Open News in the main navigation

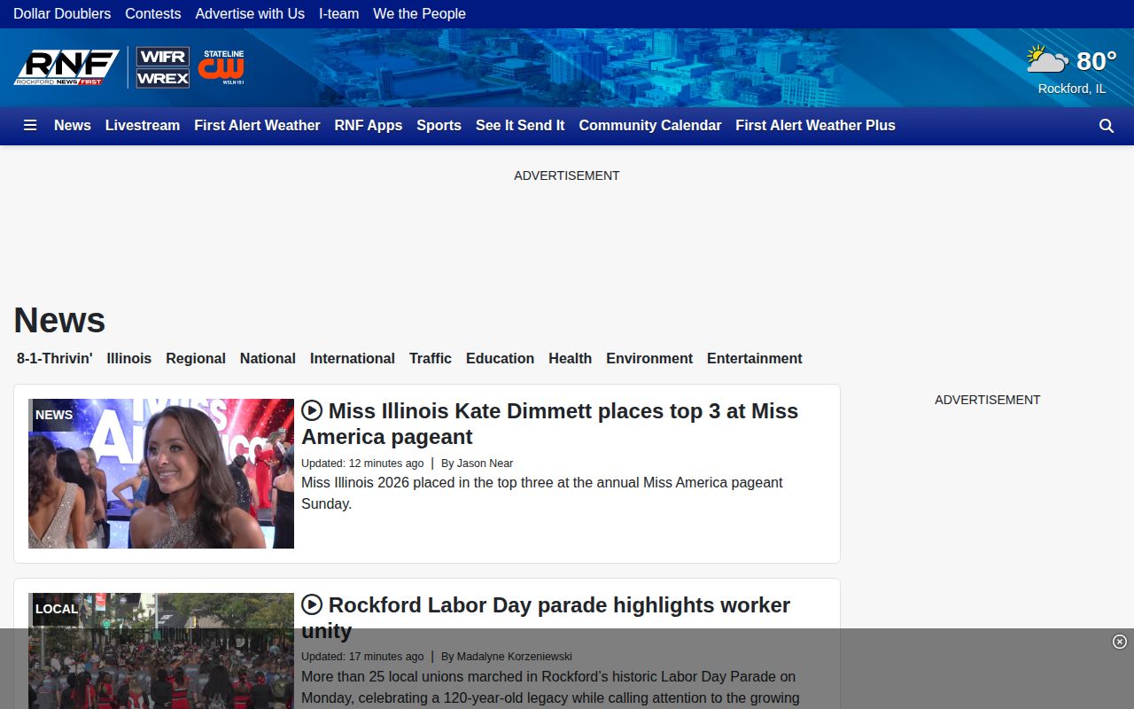[x=73, y=125]
